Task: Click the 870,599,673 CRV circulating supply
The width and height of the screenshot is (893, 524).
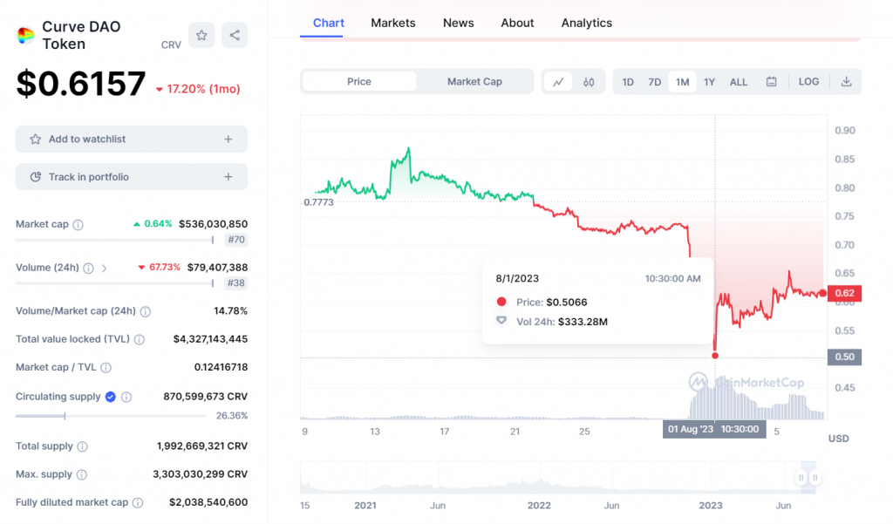Action: click(205, 397)
